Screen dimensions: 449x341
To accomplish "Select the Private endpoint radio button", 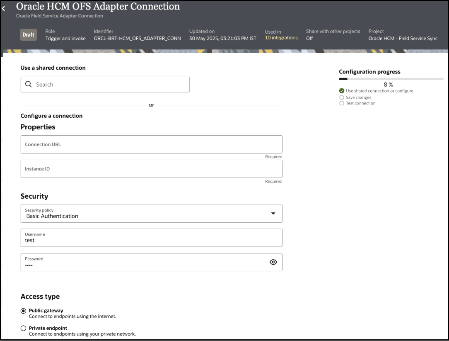I will (x=24, y=329).
